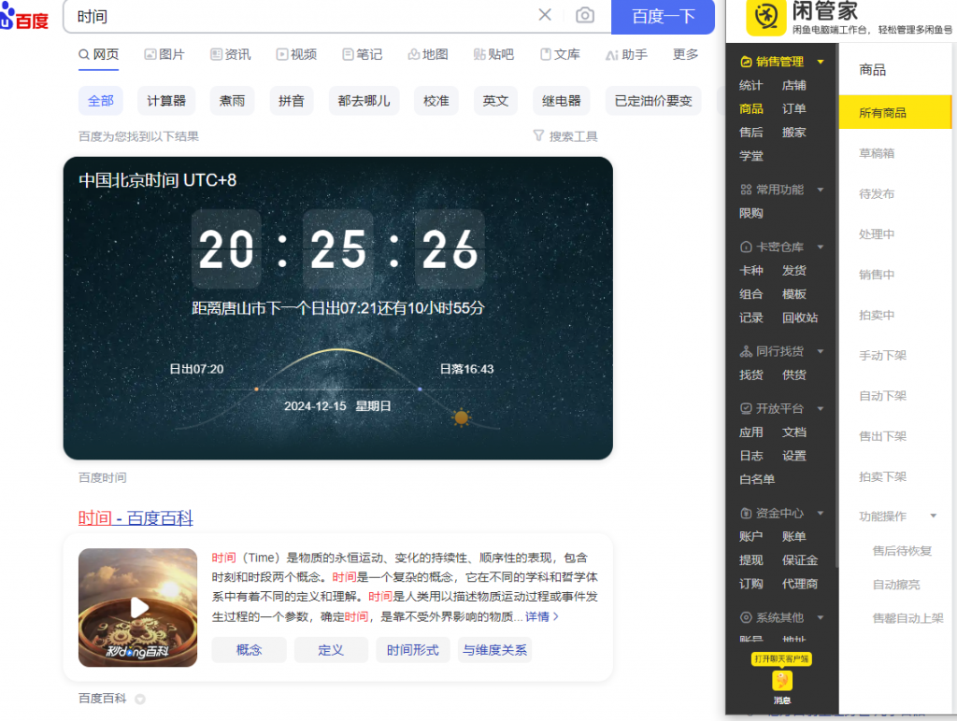Open 售罄自动上架 under 功能操作
The image size is (957, 721).
907,618
